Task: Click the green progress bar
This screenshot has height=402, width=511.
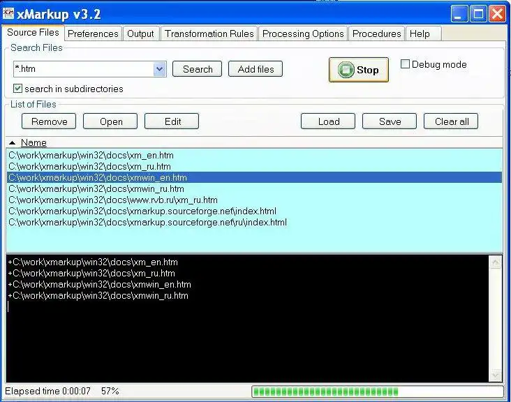Action: [x=378, y=392]
